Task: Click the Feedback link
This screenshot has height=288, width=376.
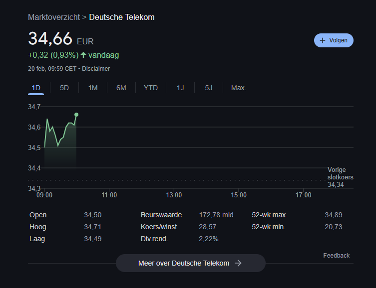Action: tap(336, 256)
